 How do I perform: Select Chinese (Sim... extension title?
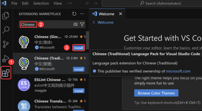tap(48, 37)
